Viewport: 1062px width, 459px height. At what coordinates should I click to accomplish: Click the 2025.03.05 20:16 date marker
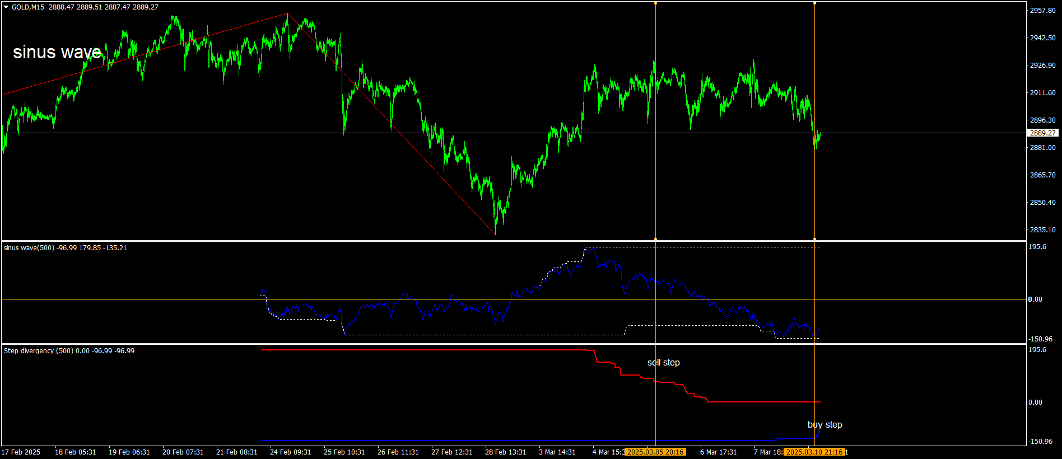pos(655,452)
